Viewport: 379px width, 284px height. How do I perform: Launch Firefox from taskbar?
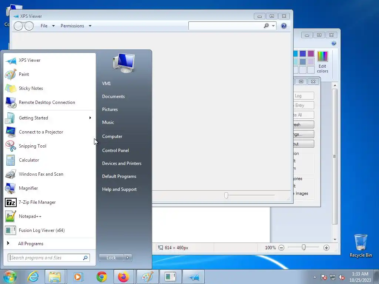124,277
